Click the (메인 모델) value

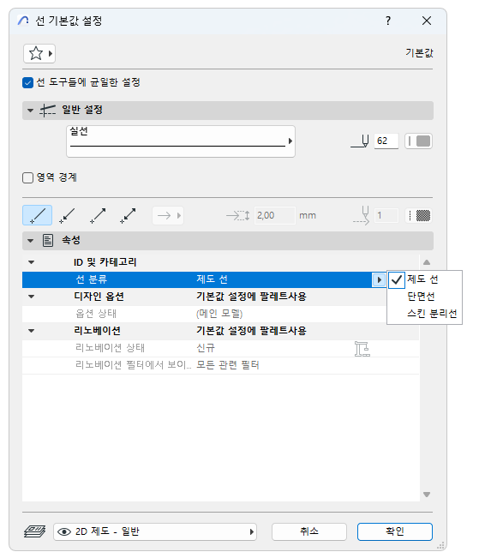[x=219, y=314]
